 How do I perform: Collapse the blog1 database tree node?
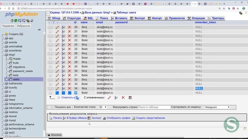click(x=3, y=54)
